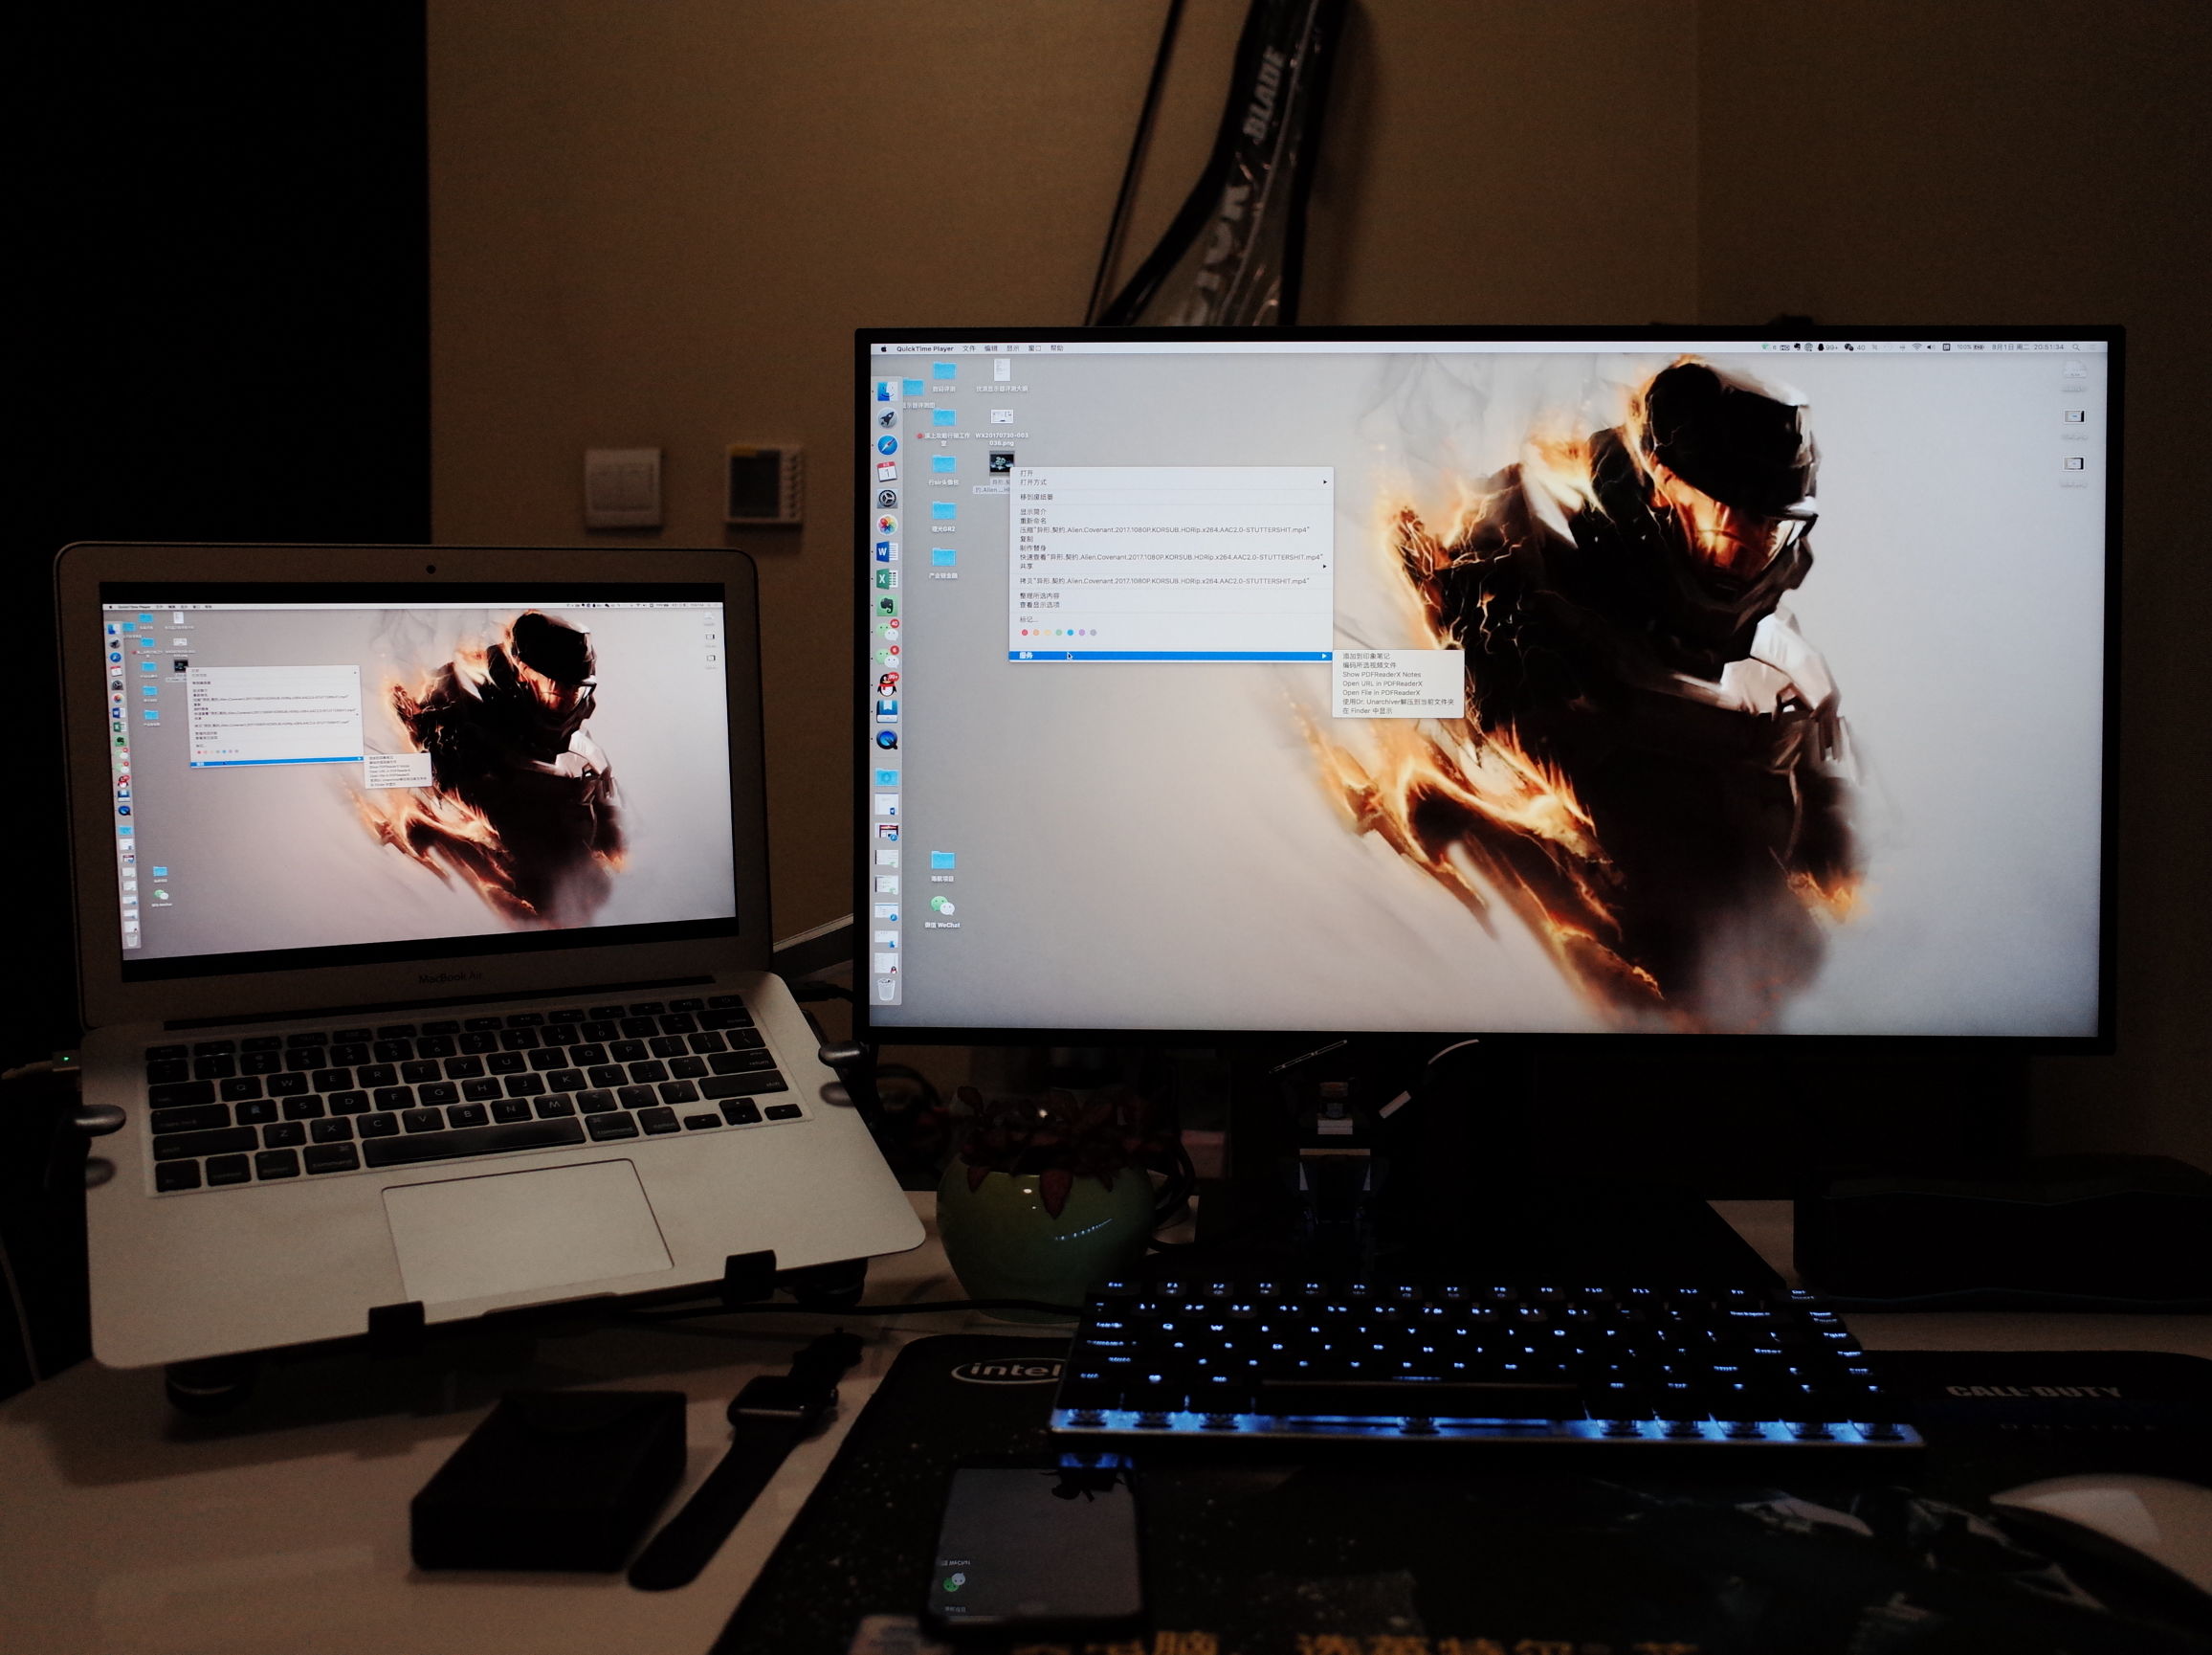The height and width of the screenshot is (1655, 2212).
Task: Click the WX20170730 png thumbnail on the large monitor
Action: tap(1002, 416)
